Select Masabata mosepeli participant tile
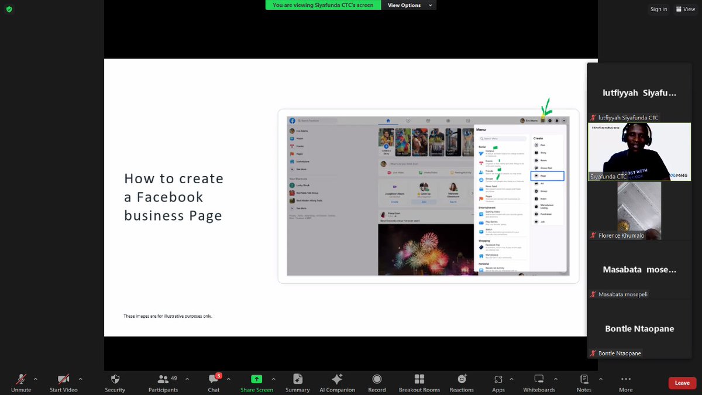 [x=639, y=270]
